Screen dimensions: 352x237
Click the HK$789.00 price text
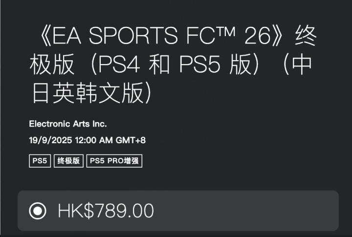(106, 211)
